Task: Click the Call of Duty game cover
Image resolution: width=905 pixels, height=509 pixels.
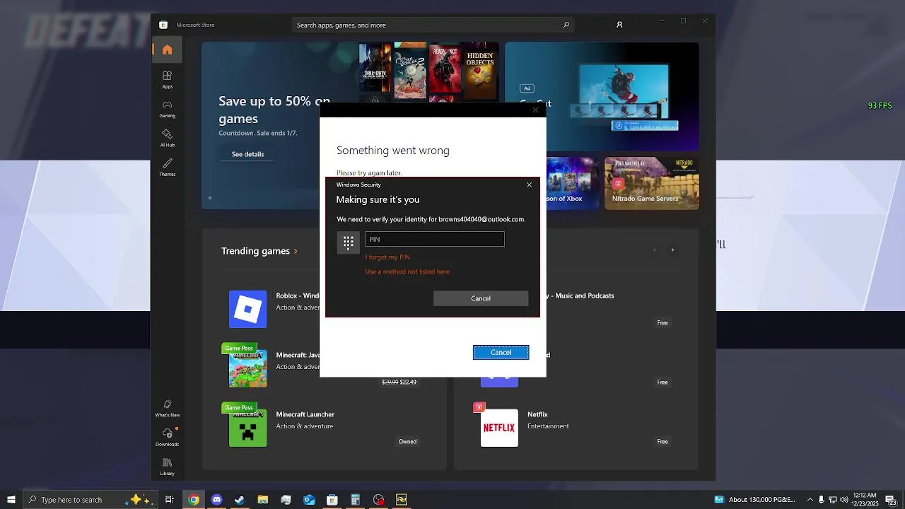Action: click(375, 68)
